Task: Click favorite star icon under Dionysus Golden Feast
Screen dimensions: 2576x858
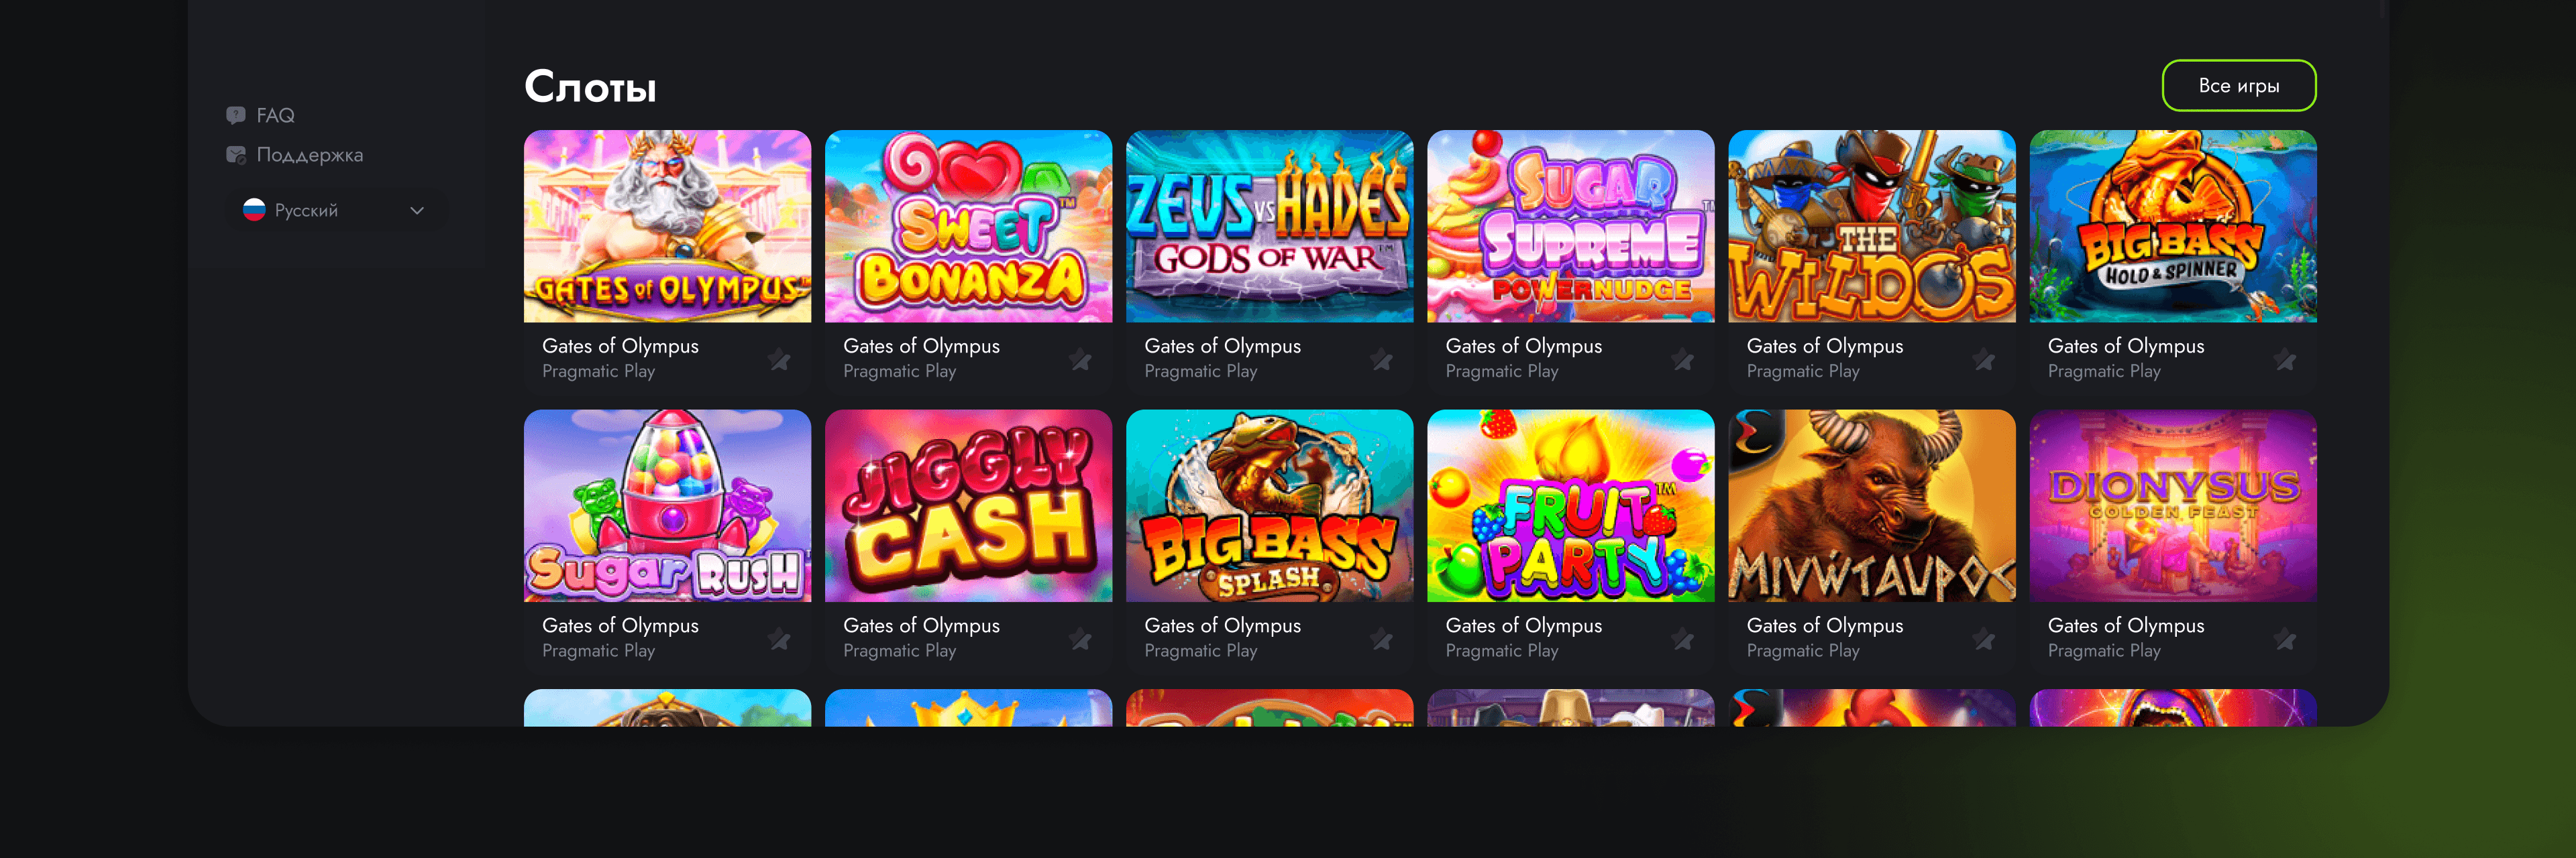Action: (2285, 639)
